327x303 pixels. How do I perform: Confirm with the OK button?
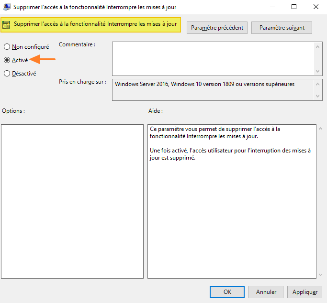click(x=227, y=292)
